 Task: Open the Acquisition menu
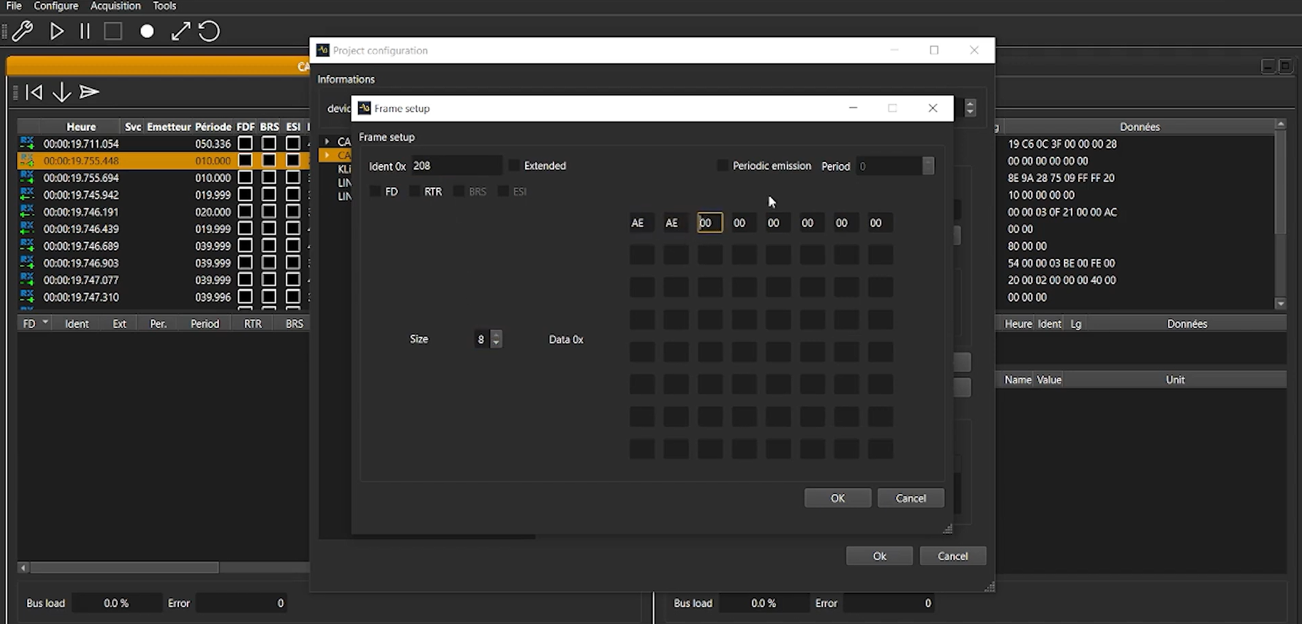pos(115,6)
